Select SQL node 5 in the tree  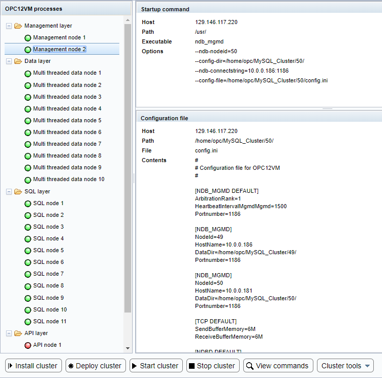point(48,250)
